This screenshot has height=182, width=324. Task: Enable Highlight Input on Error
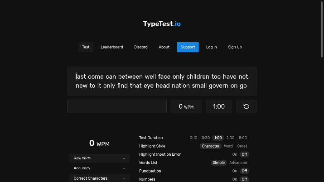pos(235,154)
